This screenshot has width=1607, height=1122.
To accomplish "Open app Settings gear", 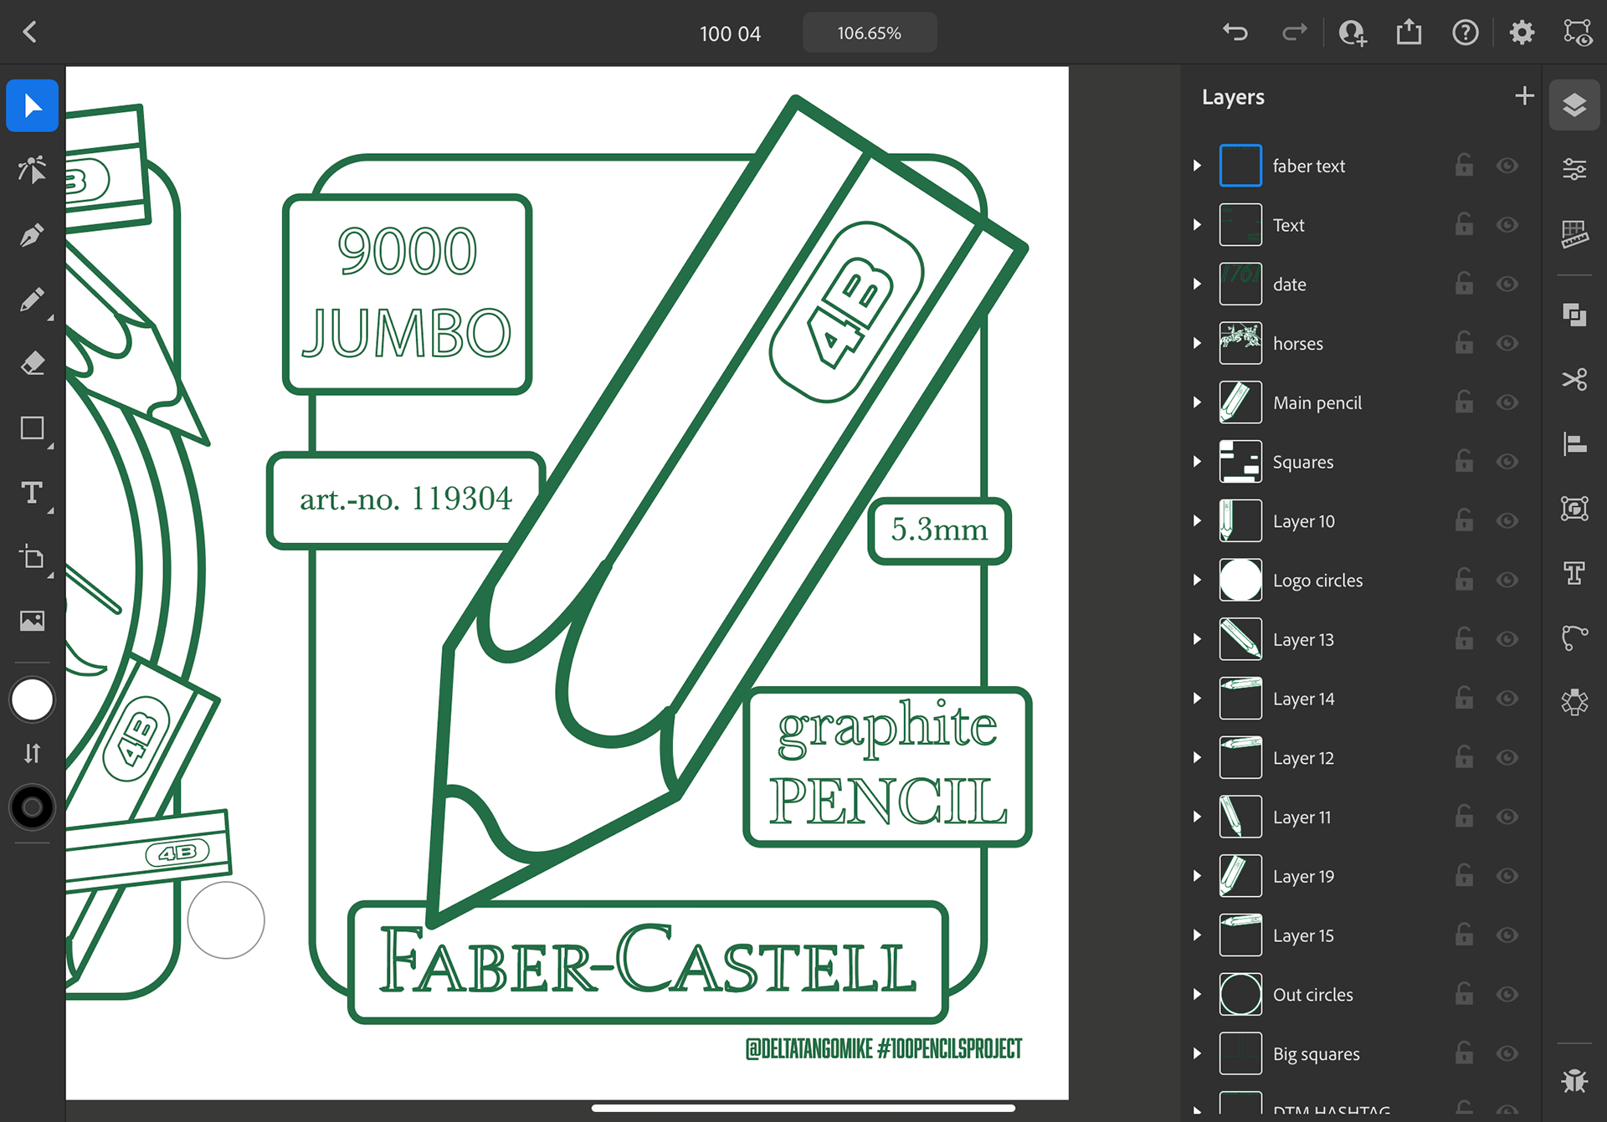I will coord(1522,33).
